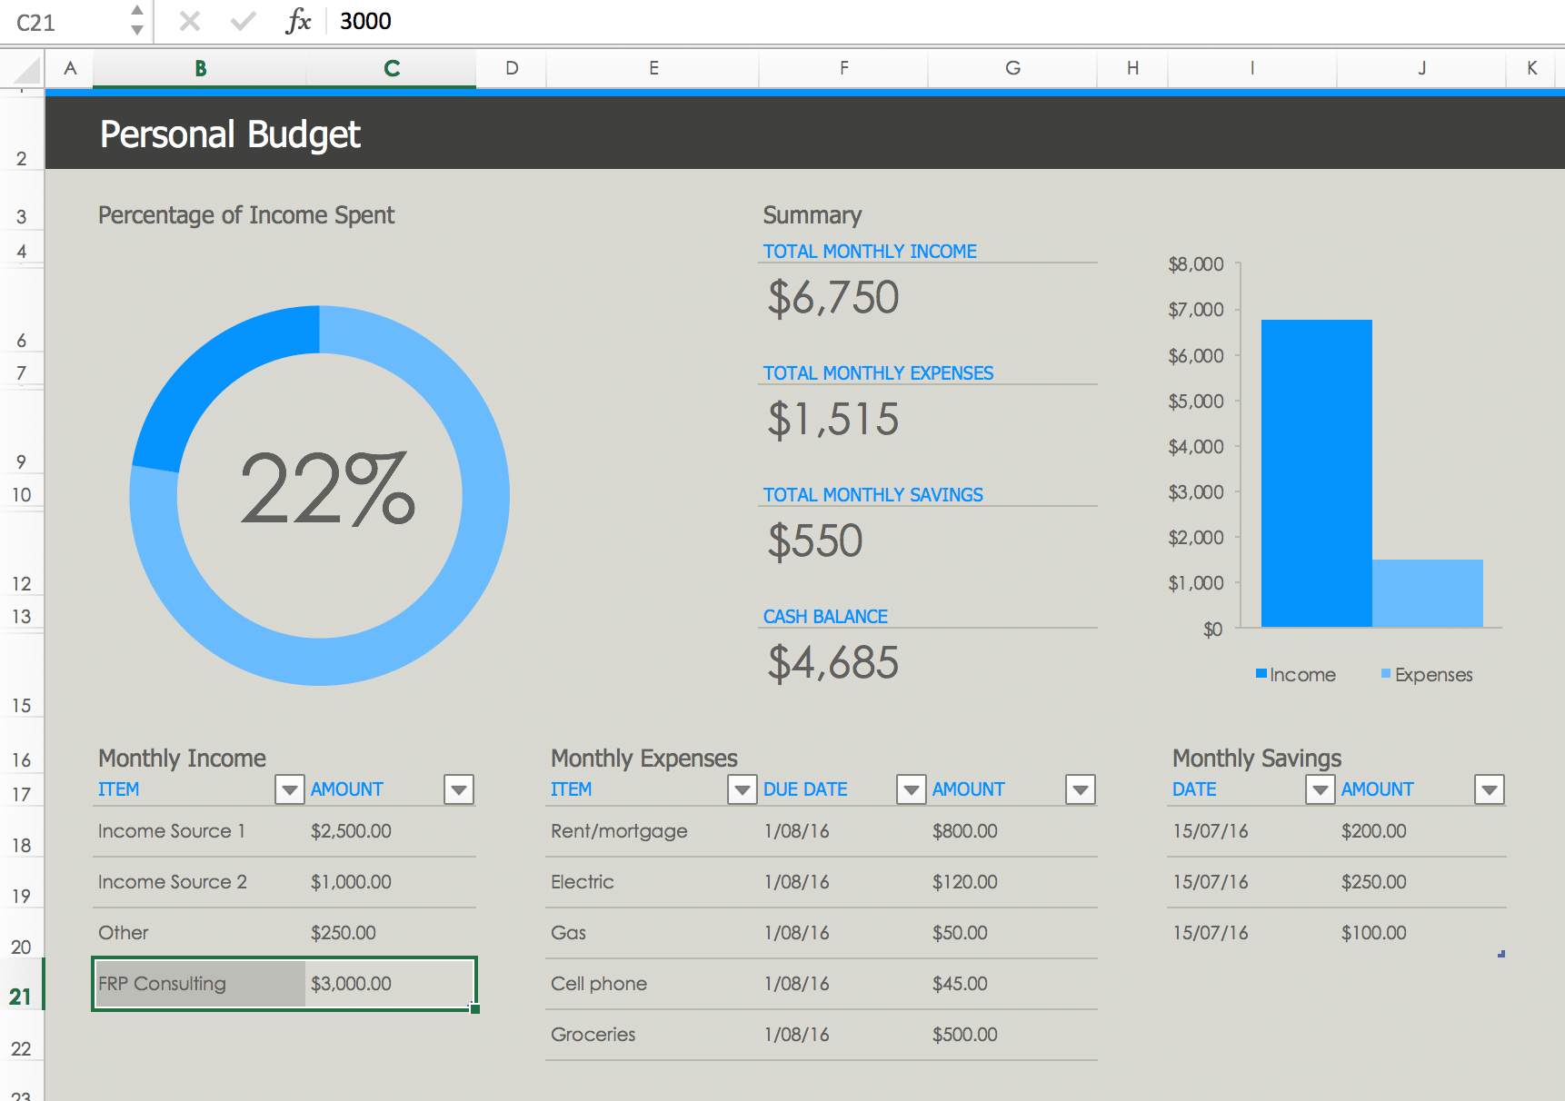Viewport: 1565px width, 1101px height.
Task: Click TOTAL MONTHLY EXPENSES label
Action: pyautogui.click(x=878, y=373)
